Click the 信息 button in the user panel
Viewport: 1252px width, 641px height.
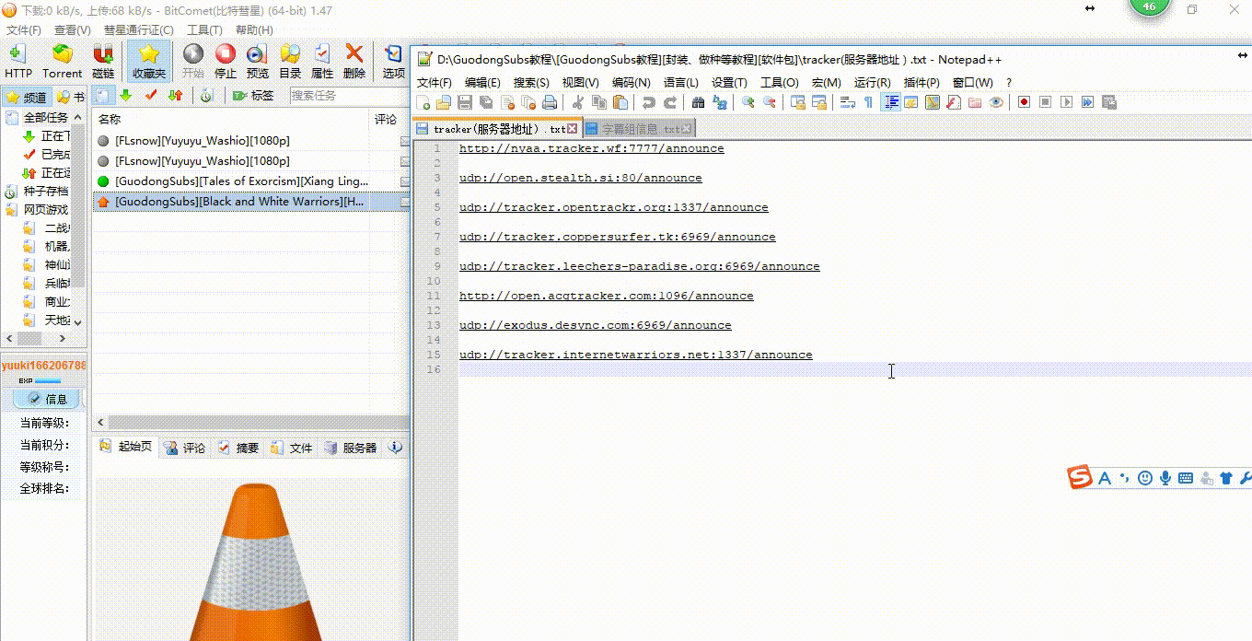(x=48, y=399)
